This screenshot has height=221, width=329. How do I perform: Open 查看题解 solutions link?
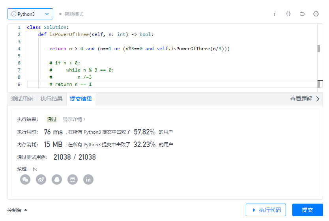(x=301, y=99)
